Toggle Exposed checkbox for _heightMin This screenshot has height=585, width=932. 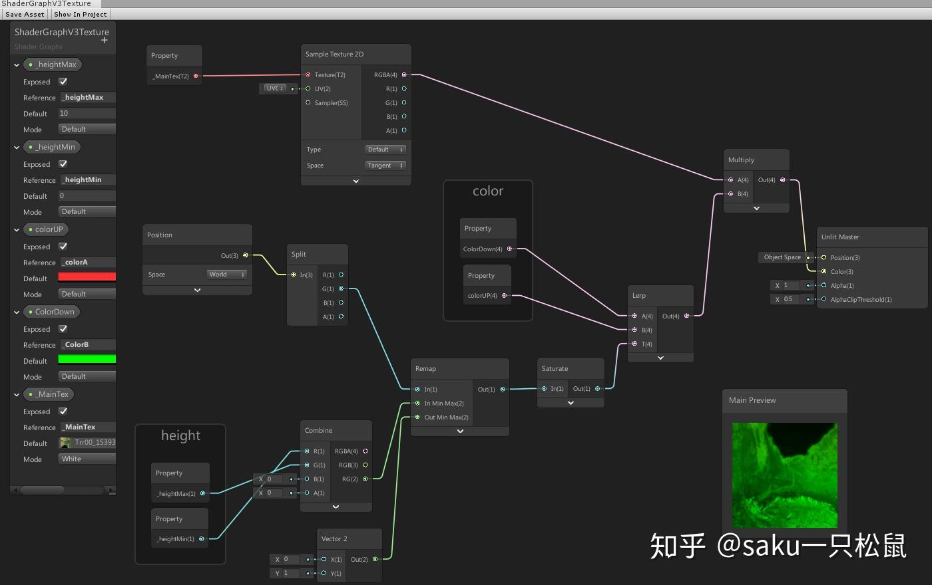pyautogui.click(x=63, y=164)
